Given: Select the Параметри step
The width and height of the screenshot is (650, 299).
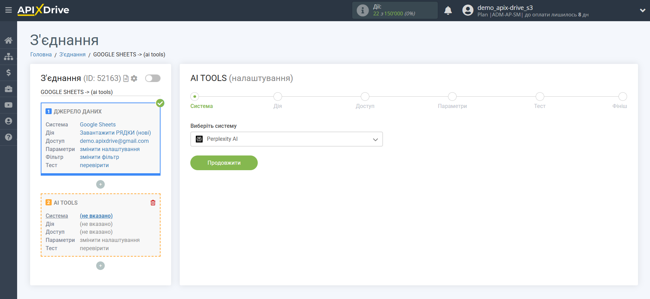Looking at the screenshot, I should 453,97.
